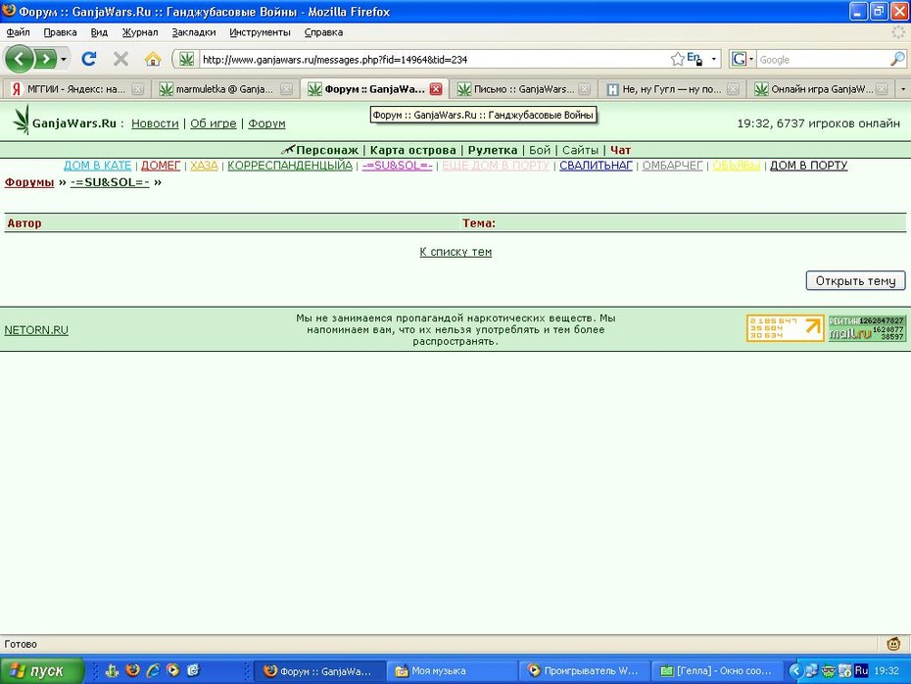Click the Ru language indicator in tray

[x=861, y=670]
